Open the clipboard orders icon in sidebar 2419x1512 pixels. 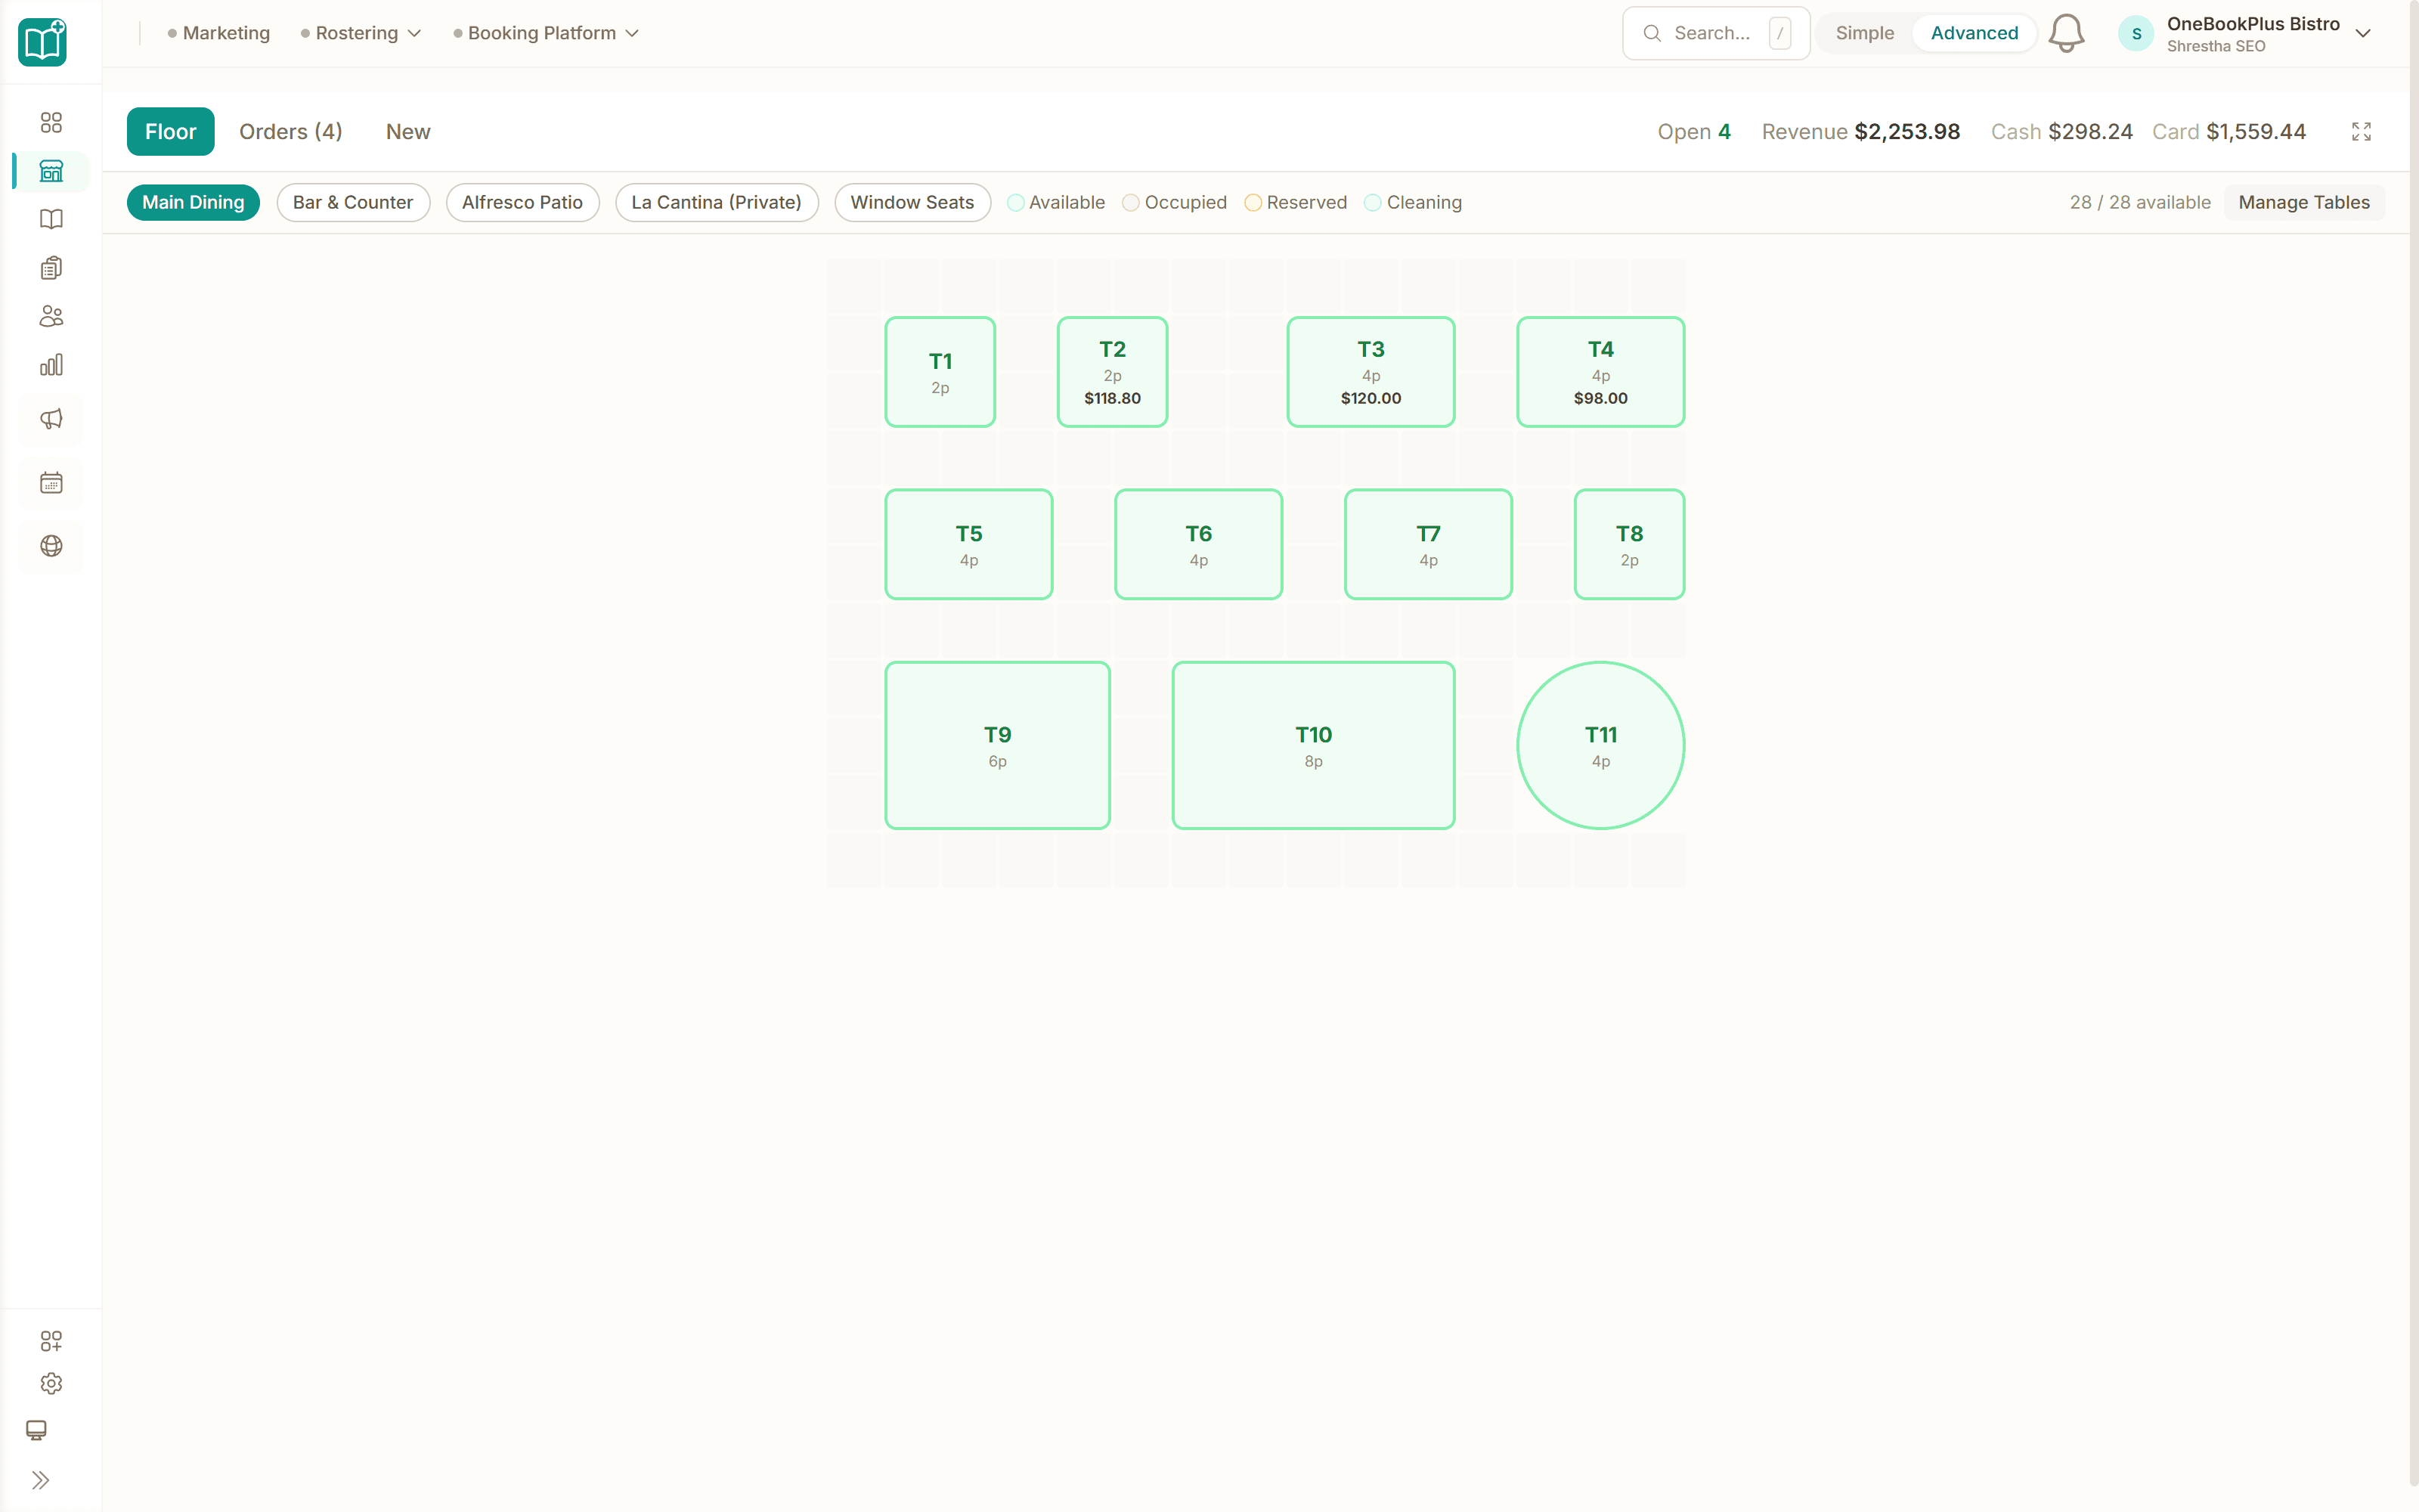pos(51,267)
